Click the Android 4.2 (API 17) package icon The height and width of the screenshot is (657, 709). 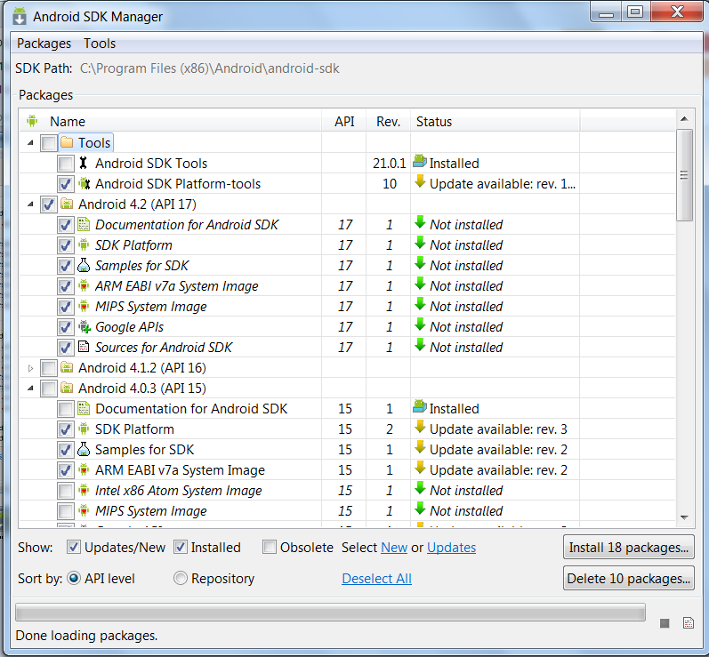(x=67, y=204)
